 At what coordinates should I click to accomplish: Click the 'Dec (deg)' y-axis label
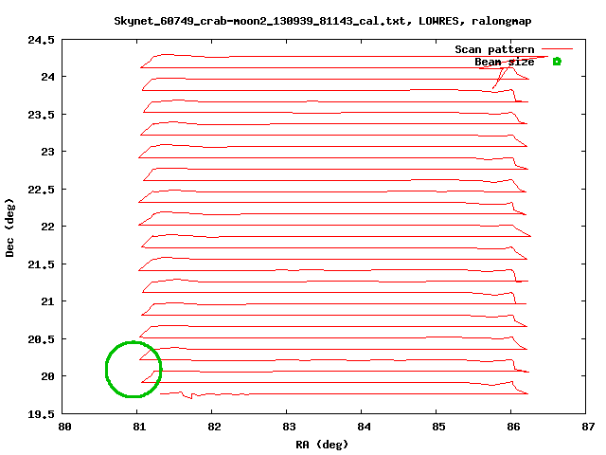tap(9, 227)
